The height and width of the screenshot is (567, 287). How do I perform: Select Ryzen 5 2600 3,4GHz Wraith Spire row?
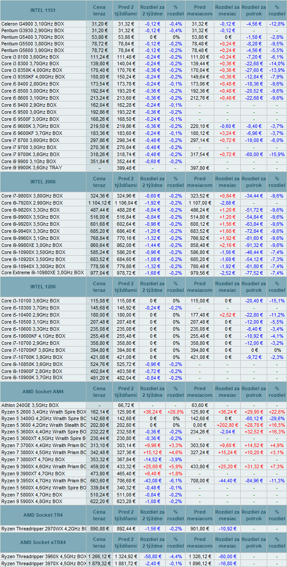coord(43,412)
